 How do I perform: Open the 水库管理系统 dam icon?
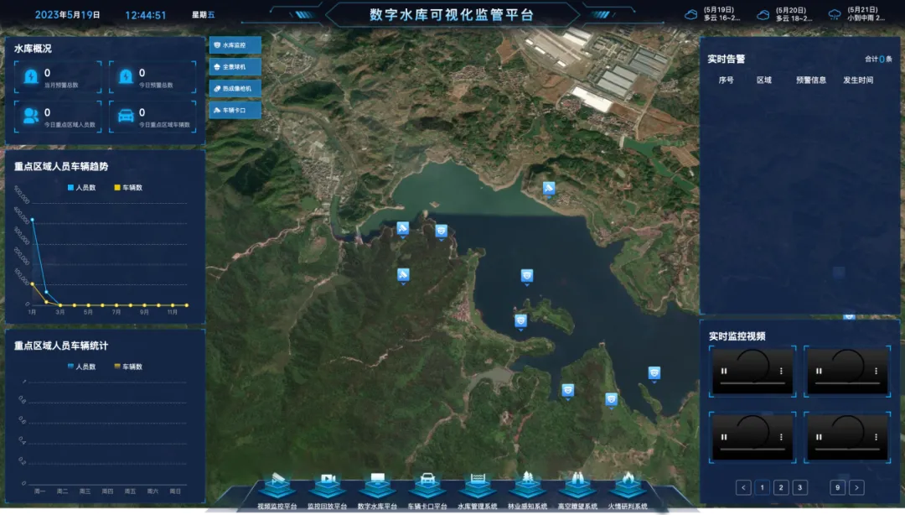pyautogui.click(x=478, y=484)
